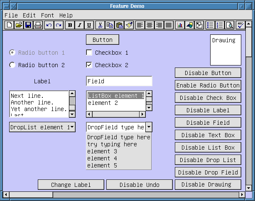Open the DropList element 1 dropdown
Viewport: 255px width, 201px height.
pyautogui.click(x=42, y=127)
